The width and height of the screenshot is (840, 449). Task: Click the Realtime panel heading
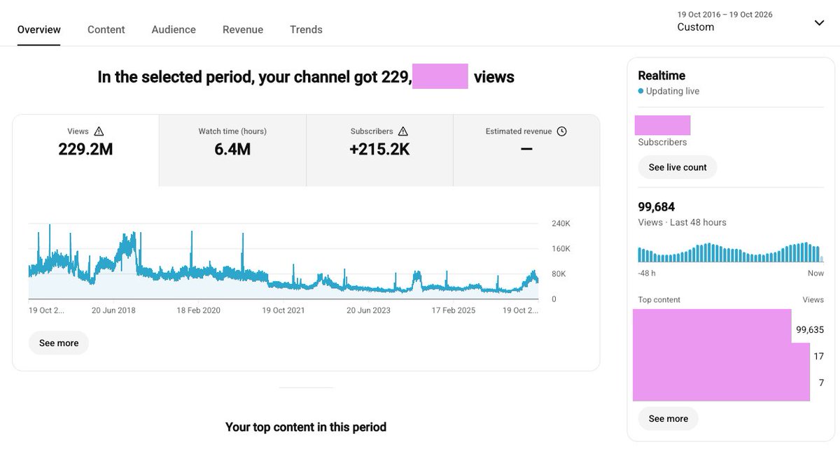point(661,76)
